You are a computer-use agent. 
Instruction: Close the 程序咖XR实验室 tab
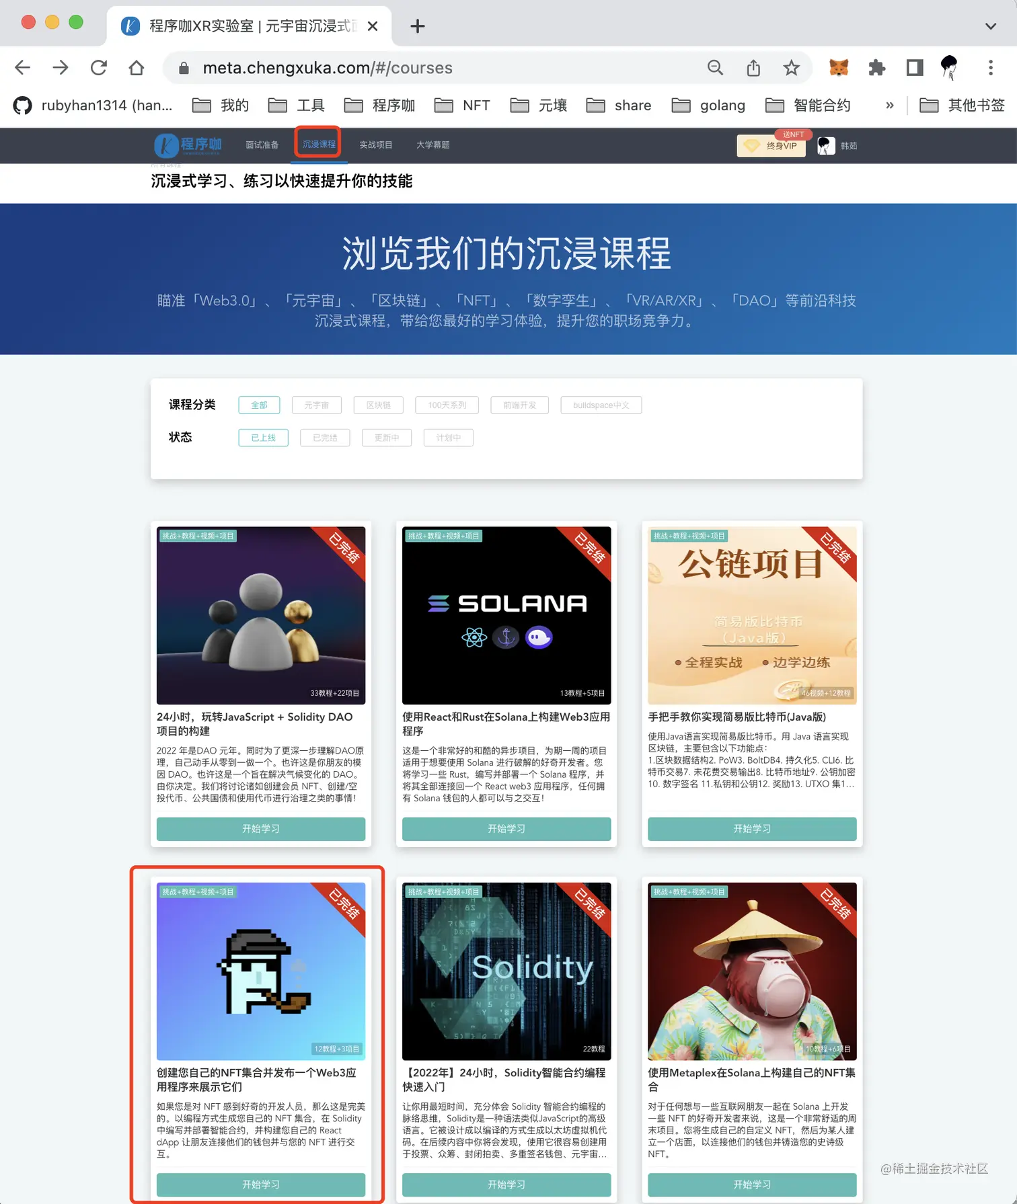click(373, 26)
